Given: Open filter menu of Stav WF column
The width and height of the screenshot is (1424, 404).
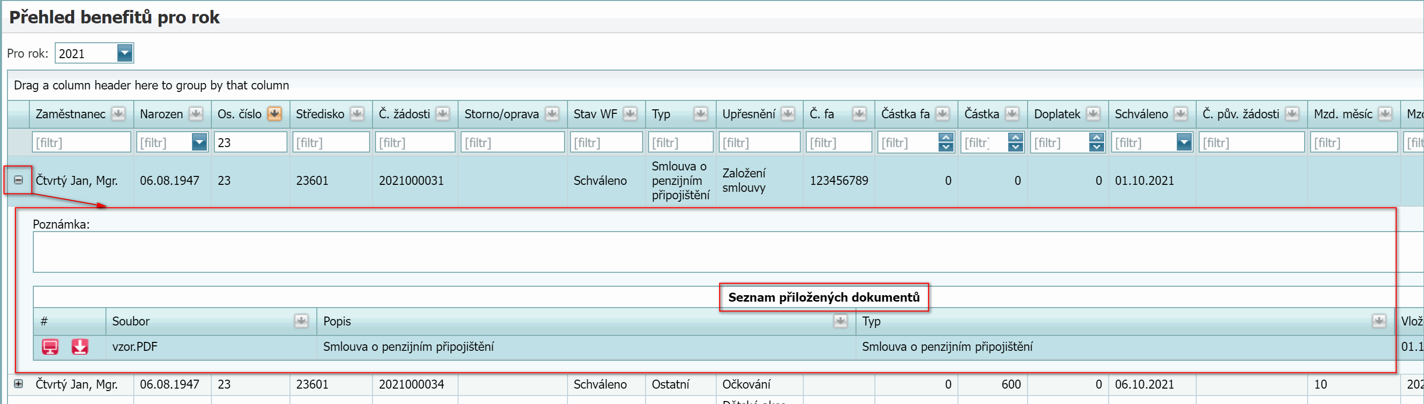Looking at the screenshot, I should (630, 114).
